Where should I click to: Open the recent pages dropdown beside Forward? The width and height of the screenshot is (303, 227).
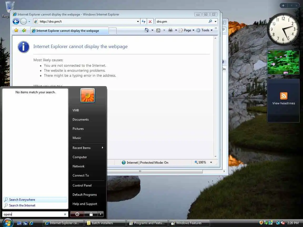[29, 22]
